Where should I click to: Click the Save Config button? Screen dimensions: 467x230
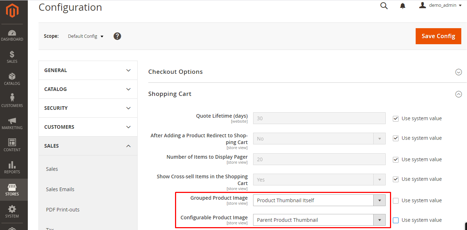click(438, 36)
